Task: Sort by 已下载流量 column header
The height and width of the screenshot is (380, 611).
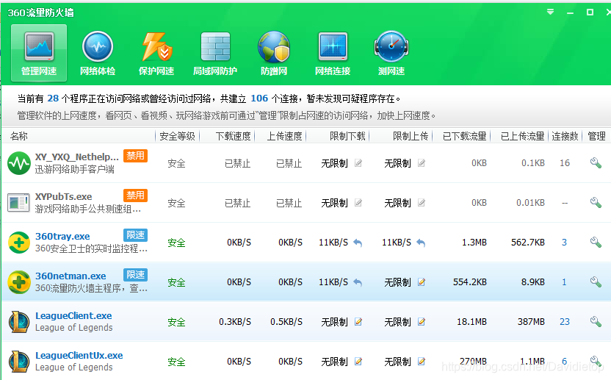Action: (464, 136)
